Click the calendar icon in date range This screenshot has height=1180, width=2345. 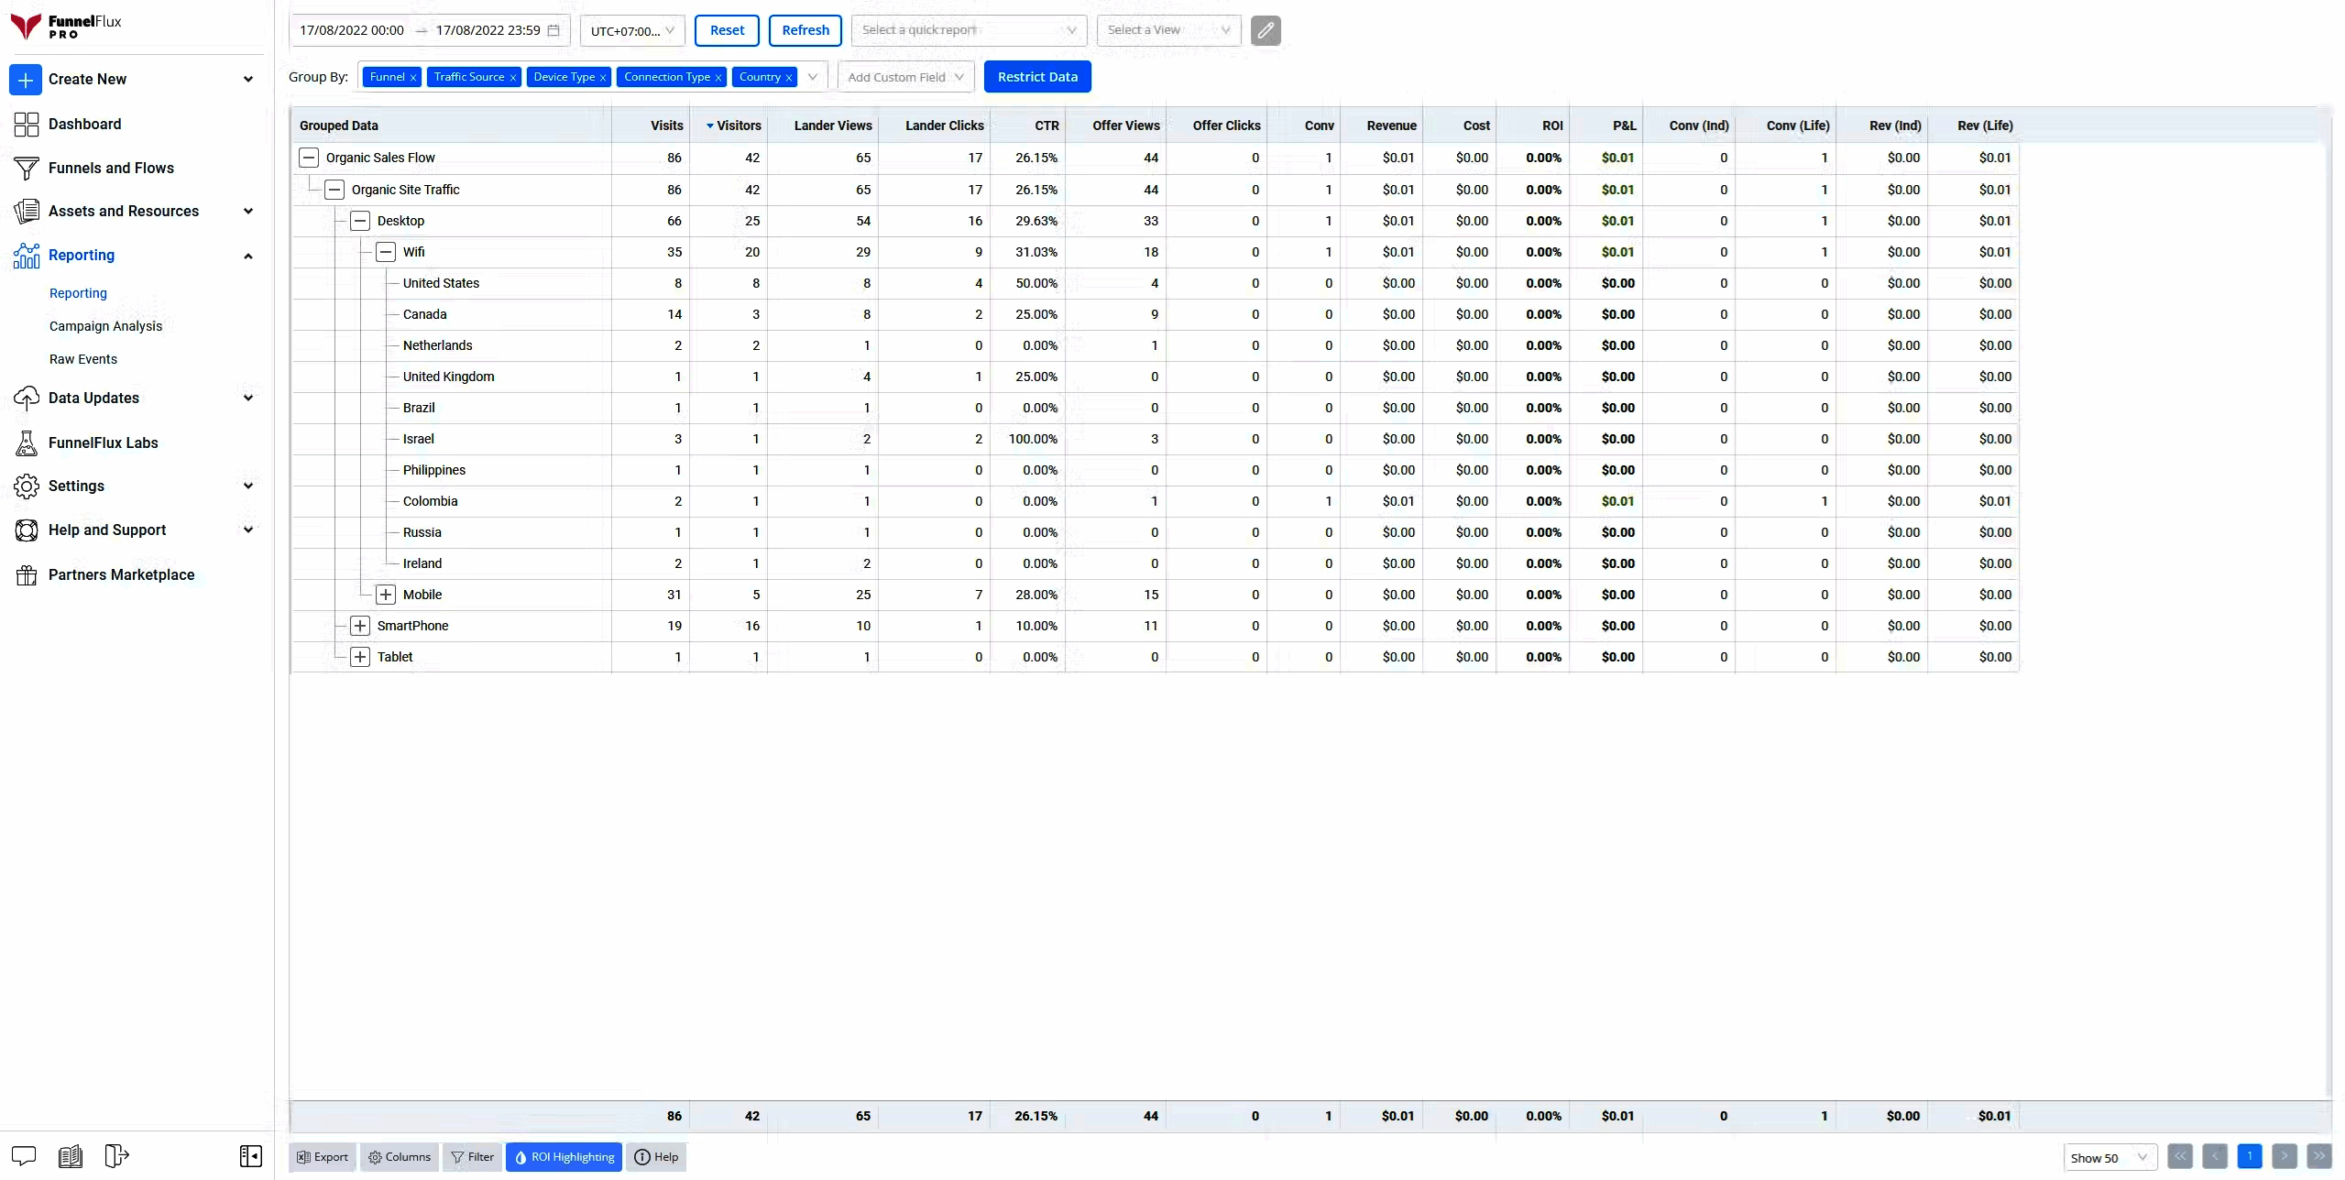553,30
